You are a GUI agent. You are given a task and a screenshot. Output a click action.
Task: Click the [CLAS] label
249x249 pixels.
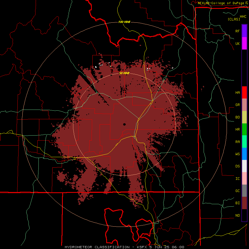(x=234, y=19)
